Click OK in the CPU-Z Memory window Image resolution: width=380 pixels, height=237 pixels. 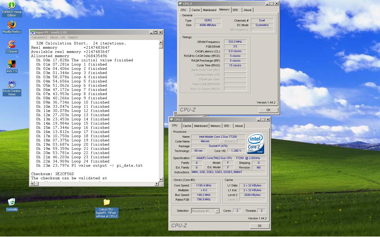pyautogui.click(x=268, y=110)
